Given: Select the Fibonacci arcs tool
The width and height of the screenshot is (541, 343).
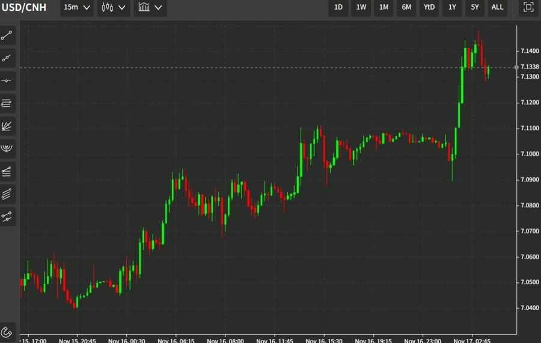Looking at the screenshot, I should coord(7,148).
